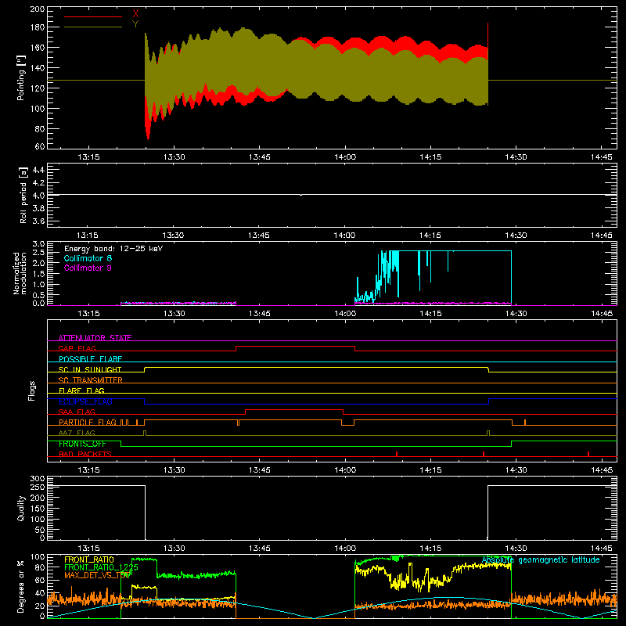
Task: Click the 'Normalized modulation' axis title
Action: (20, 273)
